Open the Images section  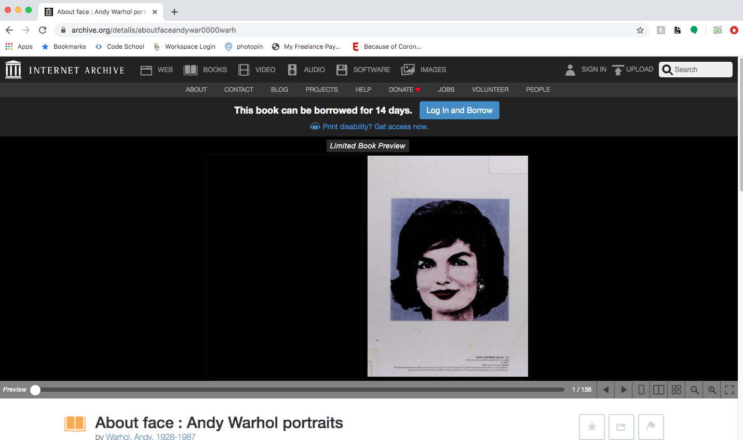pyautogui.click(x=424, y=70)
